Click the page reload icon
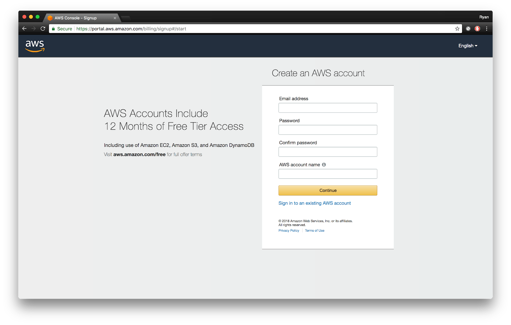Image resolution: width=511 pixels, height=325 pixels. 43,29
